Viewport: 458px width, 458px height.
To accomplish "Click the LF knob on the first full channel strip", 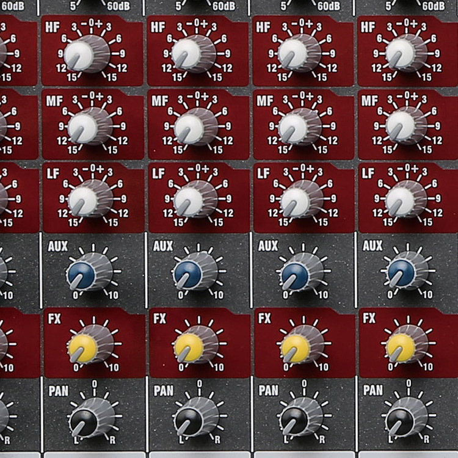I will [x=90, y=199].
